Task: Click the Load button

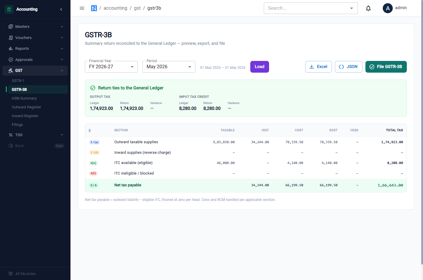Action: pos(260,67)
